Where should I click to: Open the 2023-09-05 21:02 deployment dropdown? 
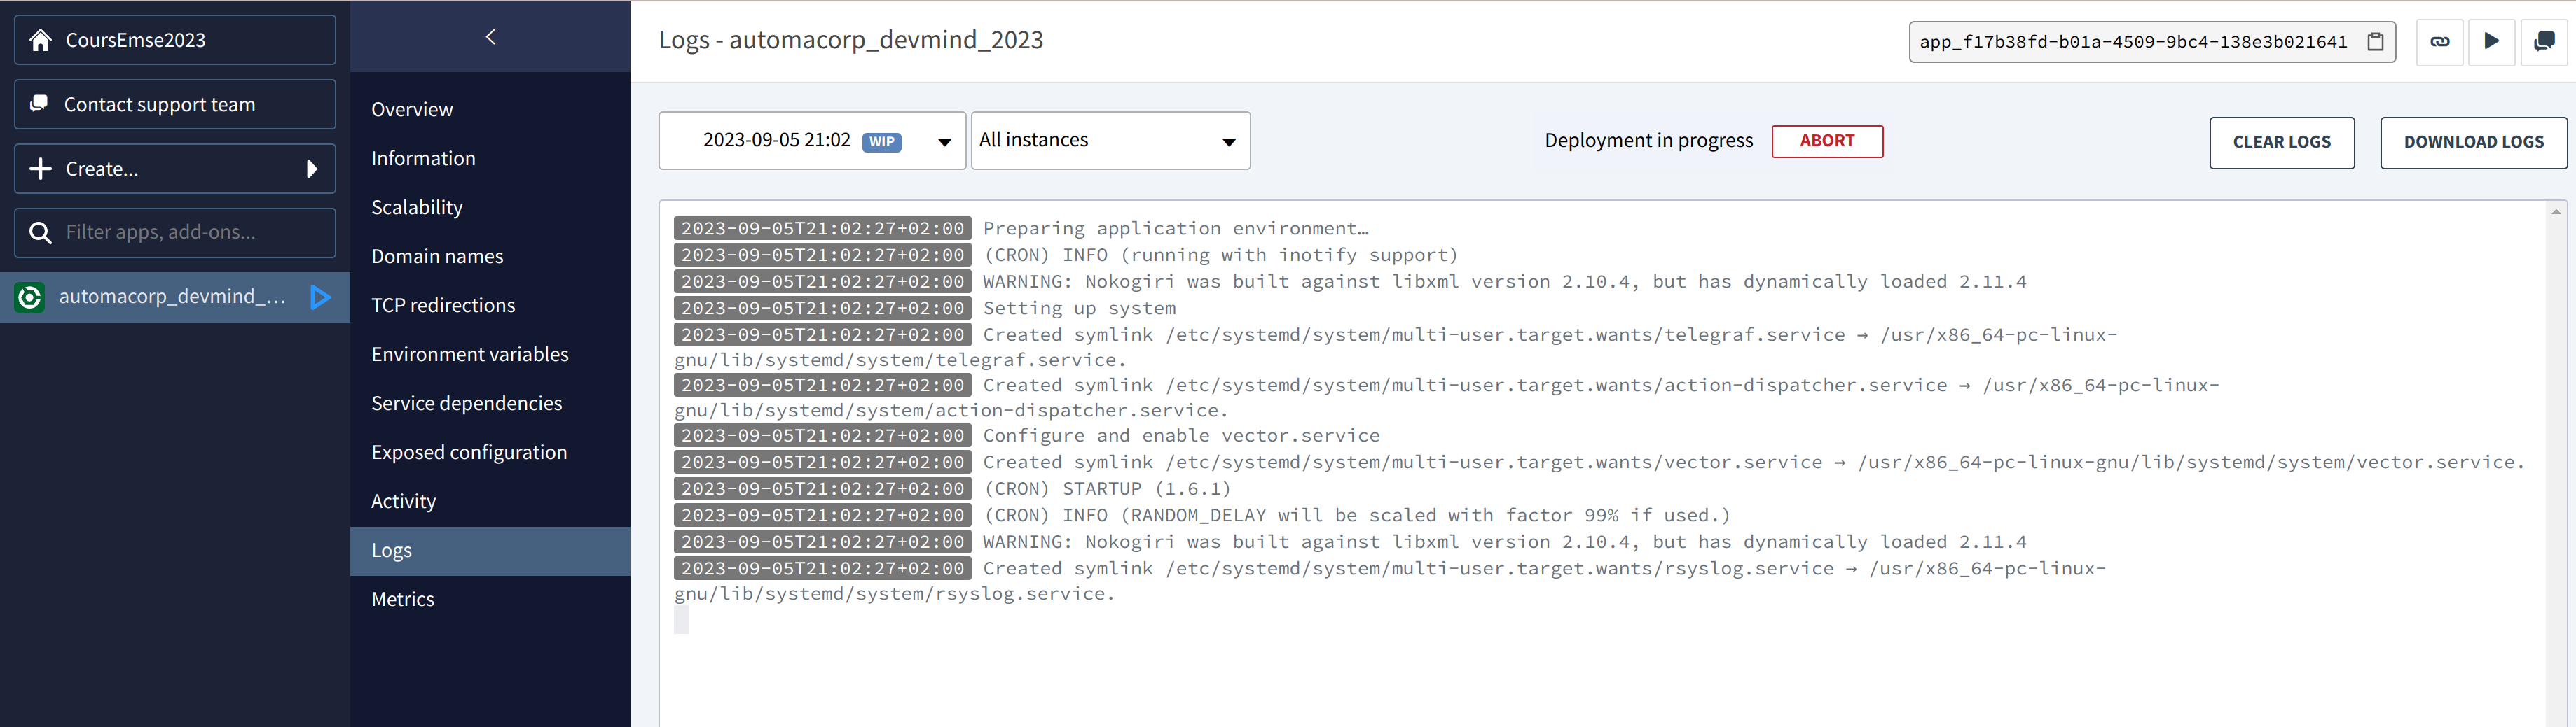tap(812, 141)
